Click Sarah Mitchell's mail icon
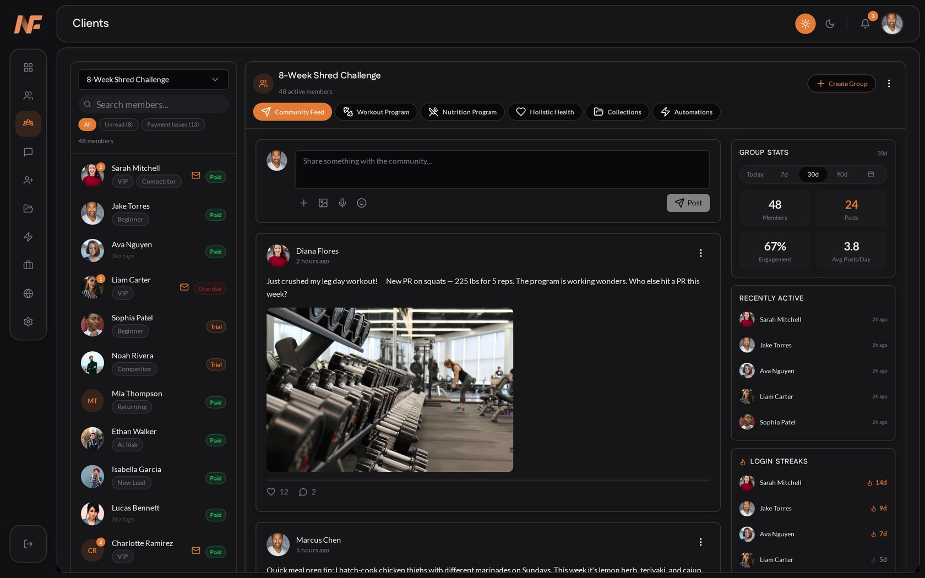This screenshot has width=925, height=578. pos(195,176)
